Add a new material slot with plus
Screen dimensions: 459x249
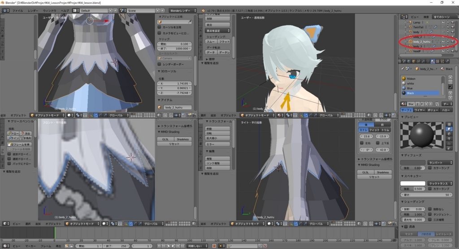click(450, 77)
